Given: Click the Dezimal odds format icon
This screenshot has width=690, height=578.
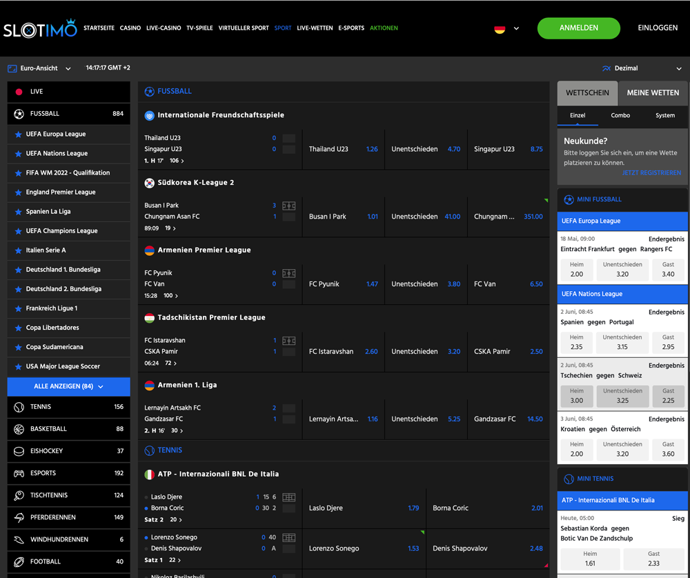Looking at the screenshot, I should point(607,68).
